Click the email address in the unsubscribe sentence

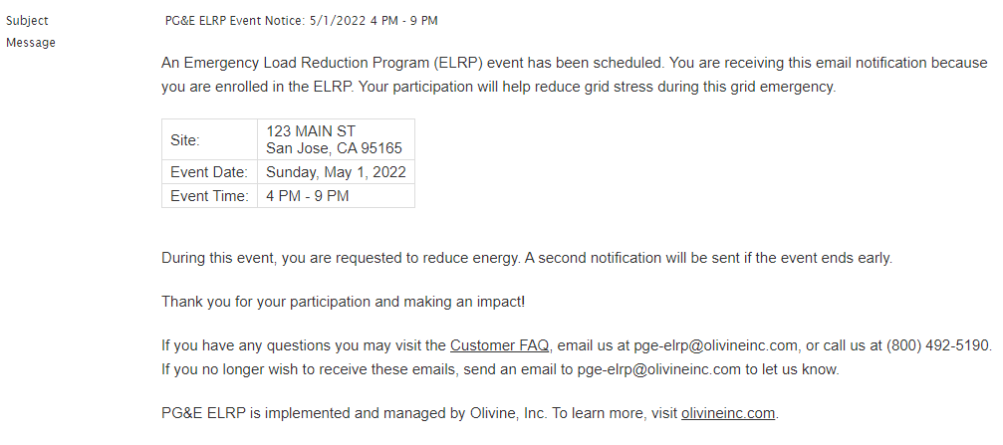[658, 369]
